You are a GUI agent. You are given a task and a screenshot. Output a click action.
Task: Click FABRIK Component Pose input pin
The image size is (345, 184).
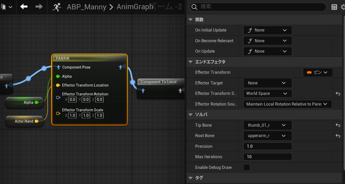(x=58, y=67)
